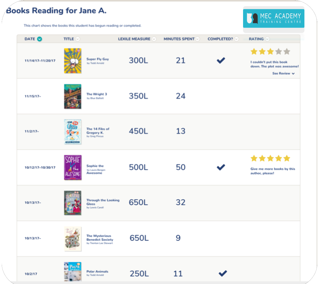Click the fifth star on Sophie the Awesome
Image resolution: width=319 pixels, height=284 pixels.
pos(287,158)
